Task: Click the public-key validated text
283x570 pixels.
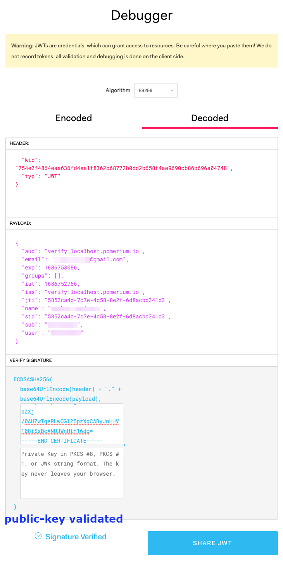Action: coord(64,519)
